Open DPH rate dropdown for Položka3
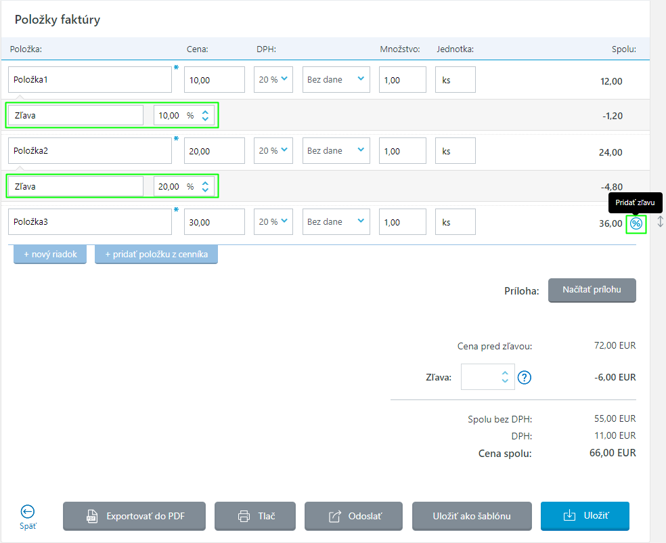 273,221
